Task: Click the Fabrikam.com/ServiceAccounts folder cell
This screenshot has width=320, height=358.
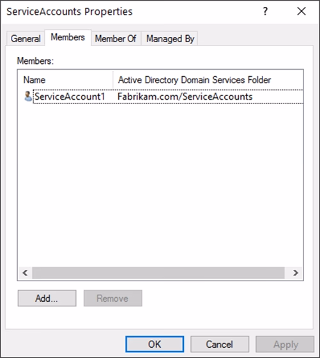Action: coord(185,97)
